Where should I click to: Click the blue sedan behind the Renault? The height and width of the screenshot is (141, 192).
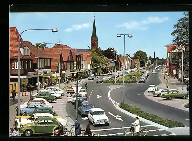point(85,109)
